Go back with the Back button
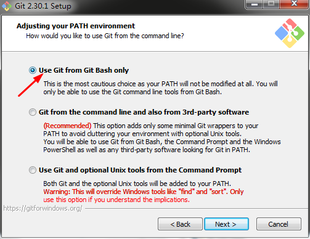The image size is (310, 239). click(180, 224)
